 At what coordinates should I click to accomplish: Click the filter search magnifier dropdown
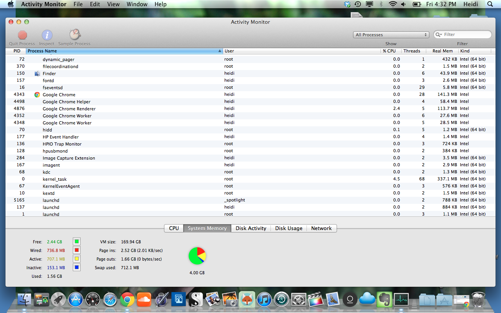[439, 34]
